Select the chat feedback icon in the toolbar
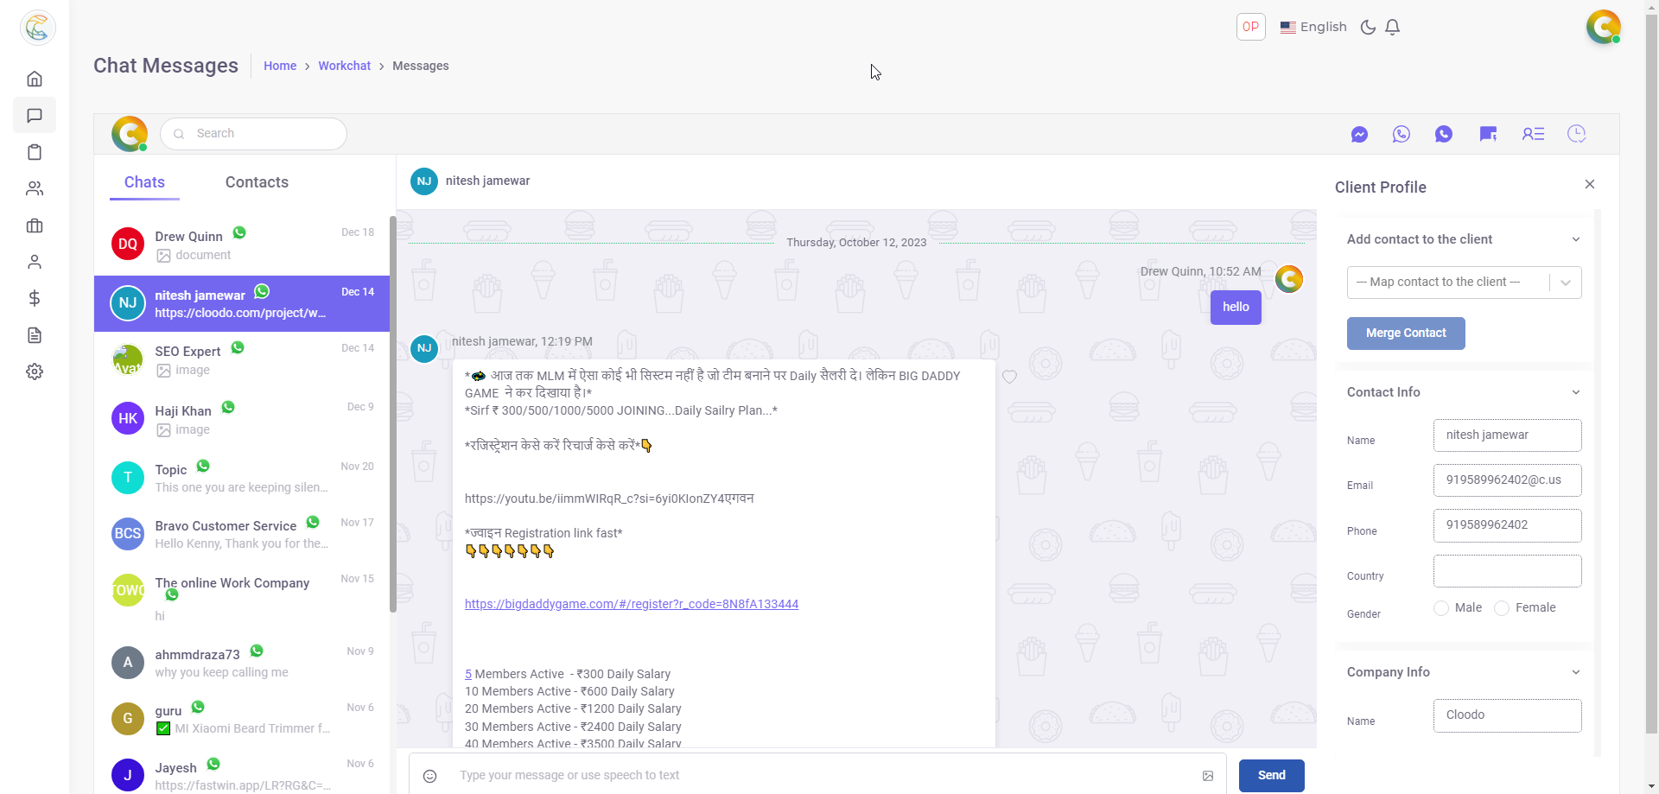 coord(1488,134)
